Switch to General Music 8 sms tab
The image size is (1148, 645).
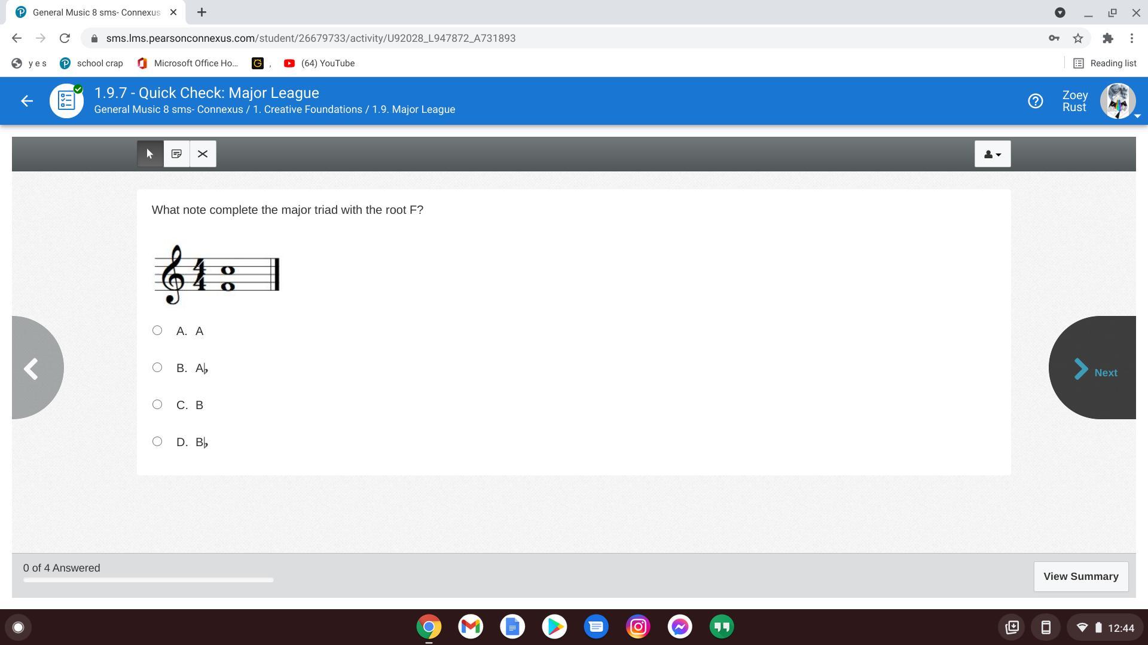(x=96, y=13)
